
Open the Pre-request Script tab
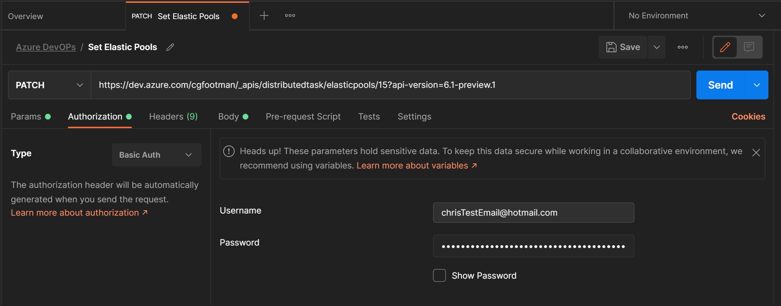click(303, 117)
